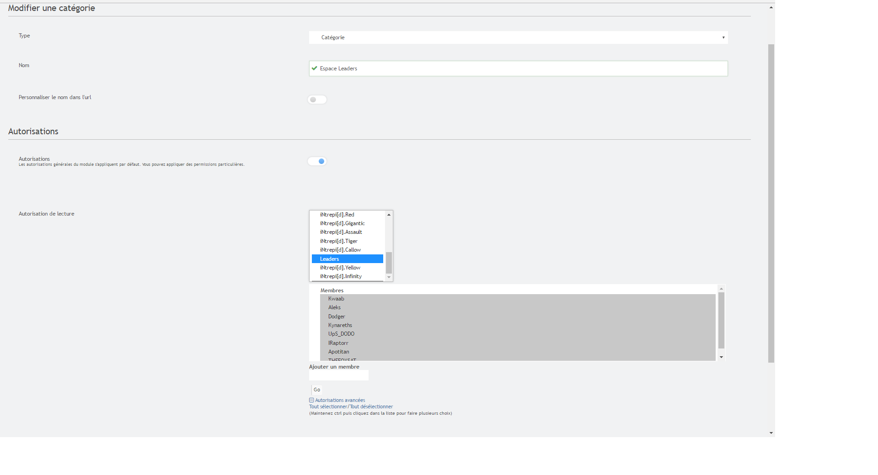Select Leaders in the group list

coord(329,259)
